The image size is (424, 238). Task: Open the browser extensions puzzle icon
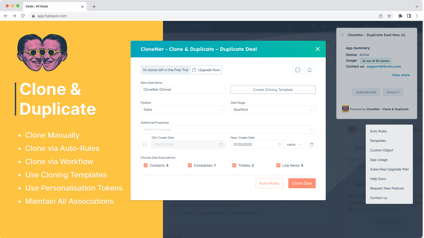coord(400,16)
